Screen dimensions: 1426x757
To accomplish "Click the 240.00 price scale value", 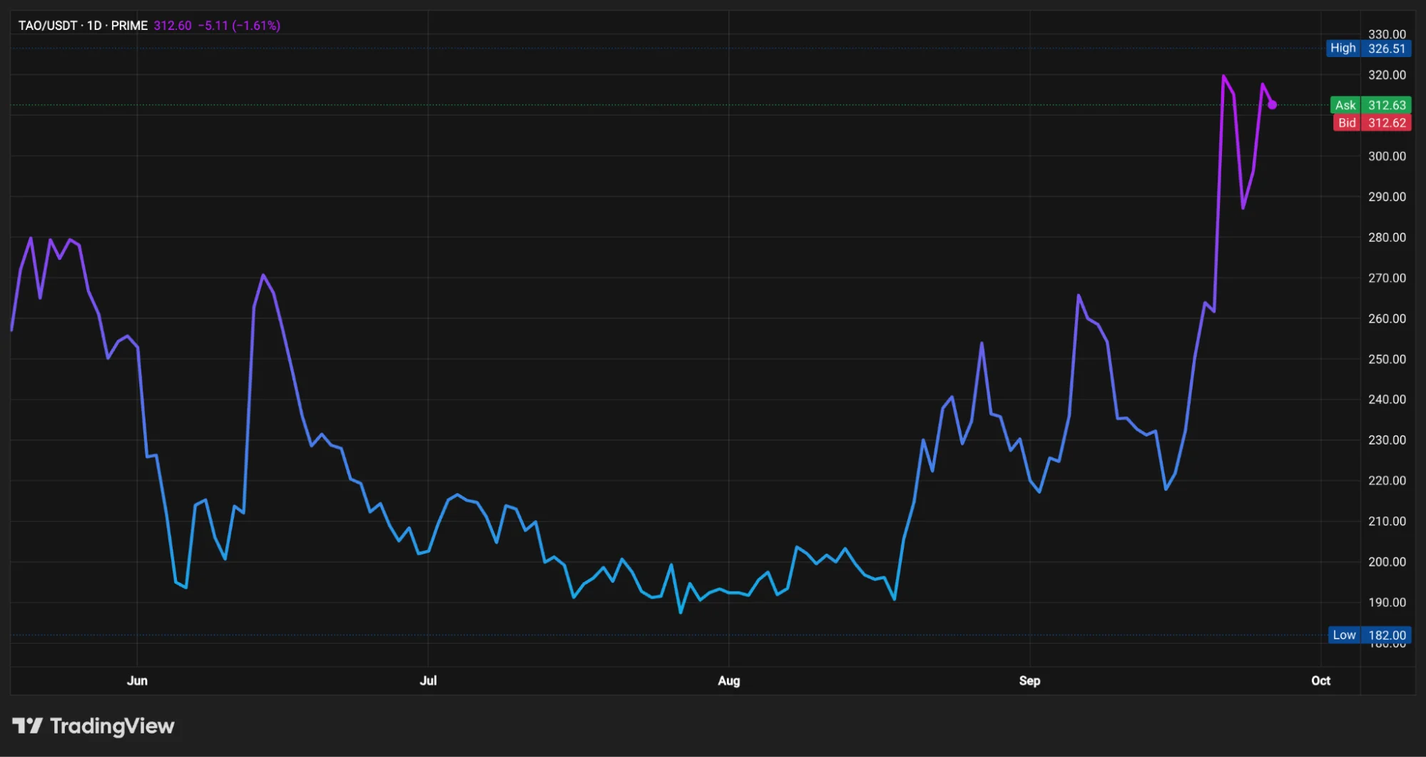I will [x=1387, y=400].
